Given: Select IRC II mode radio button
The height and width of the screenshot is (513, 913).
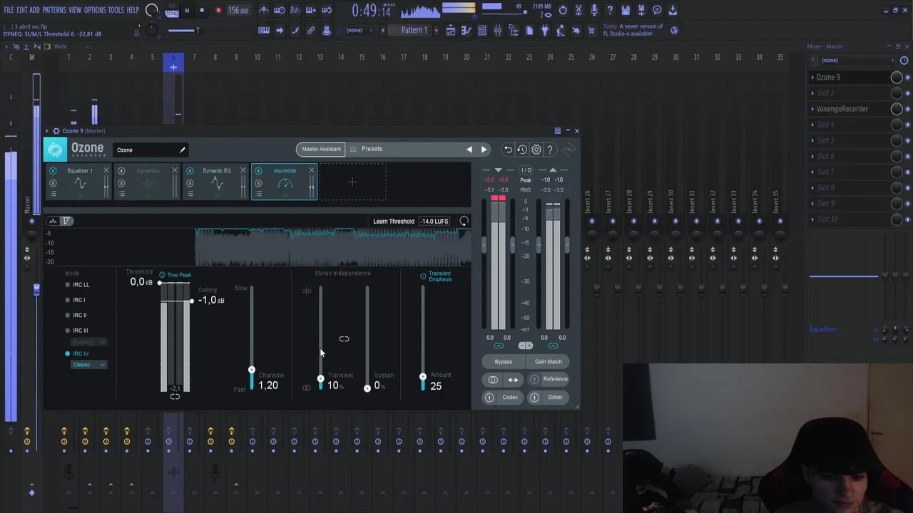Looking at the screenshot, I should click(68, 315).
